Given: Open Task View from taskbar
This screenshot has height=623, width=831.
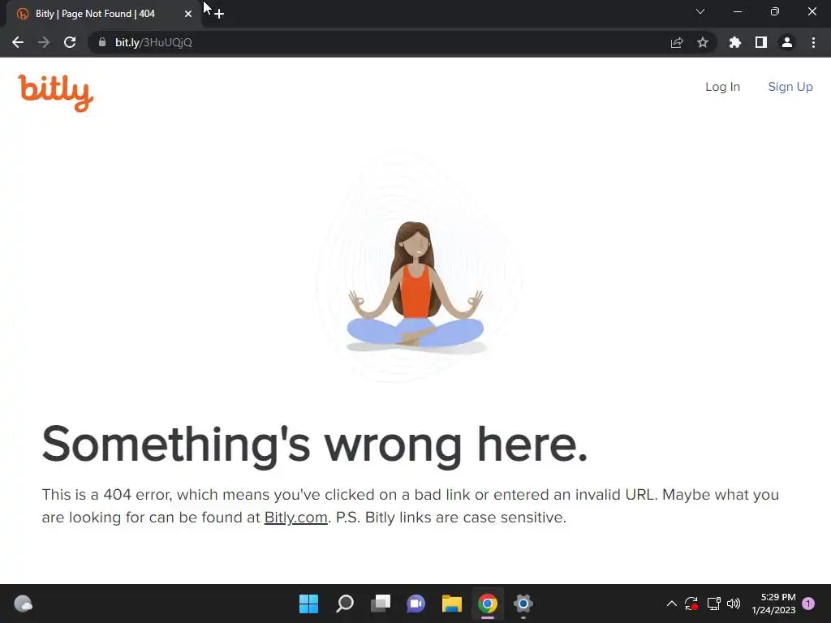Looking at the screenshot, I should click(381, 604).
